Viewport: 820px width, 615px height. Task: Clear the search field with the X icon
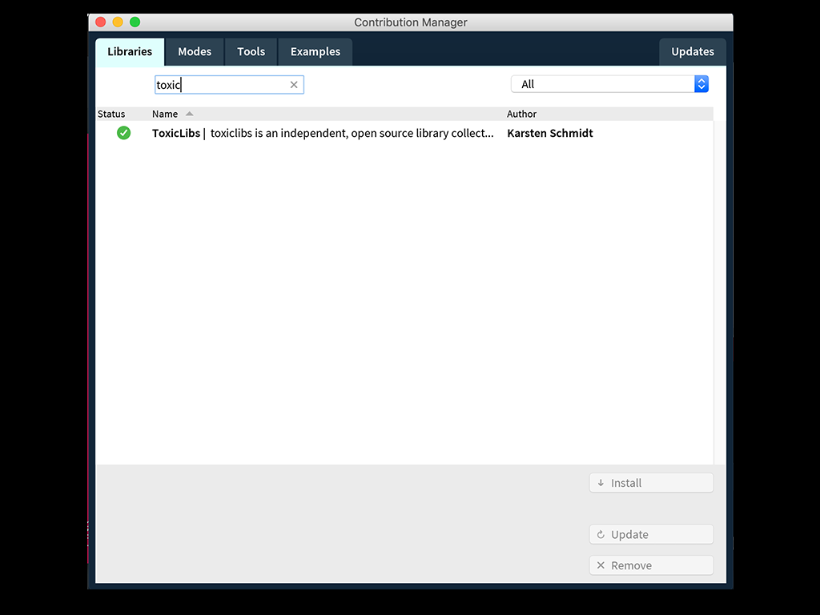pyautogui.click(x=294, y=85)
